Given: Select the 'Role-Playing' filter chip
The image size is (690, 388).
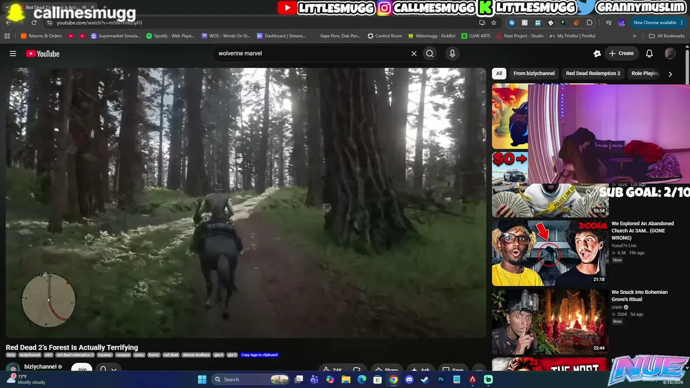Looking at the screenshot, I should [x=645, y=73].
